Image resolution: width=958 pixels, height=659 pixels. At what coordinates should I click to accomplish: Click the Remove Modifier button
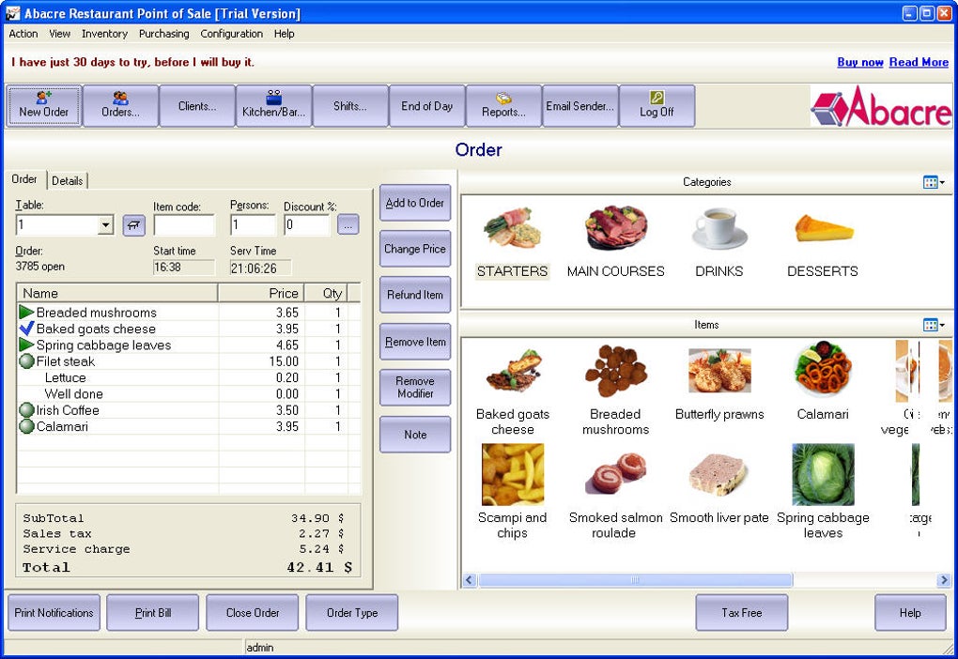coord(415,387)
